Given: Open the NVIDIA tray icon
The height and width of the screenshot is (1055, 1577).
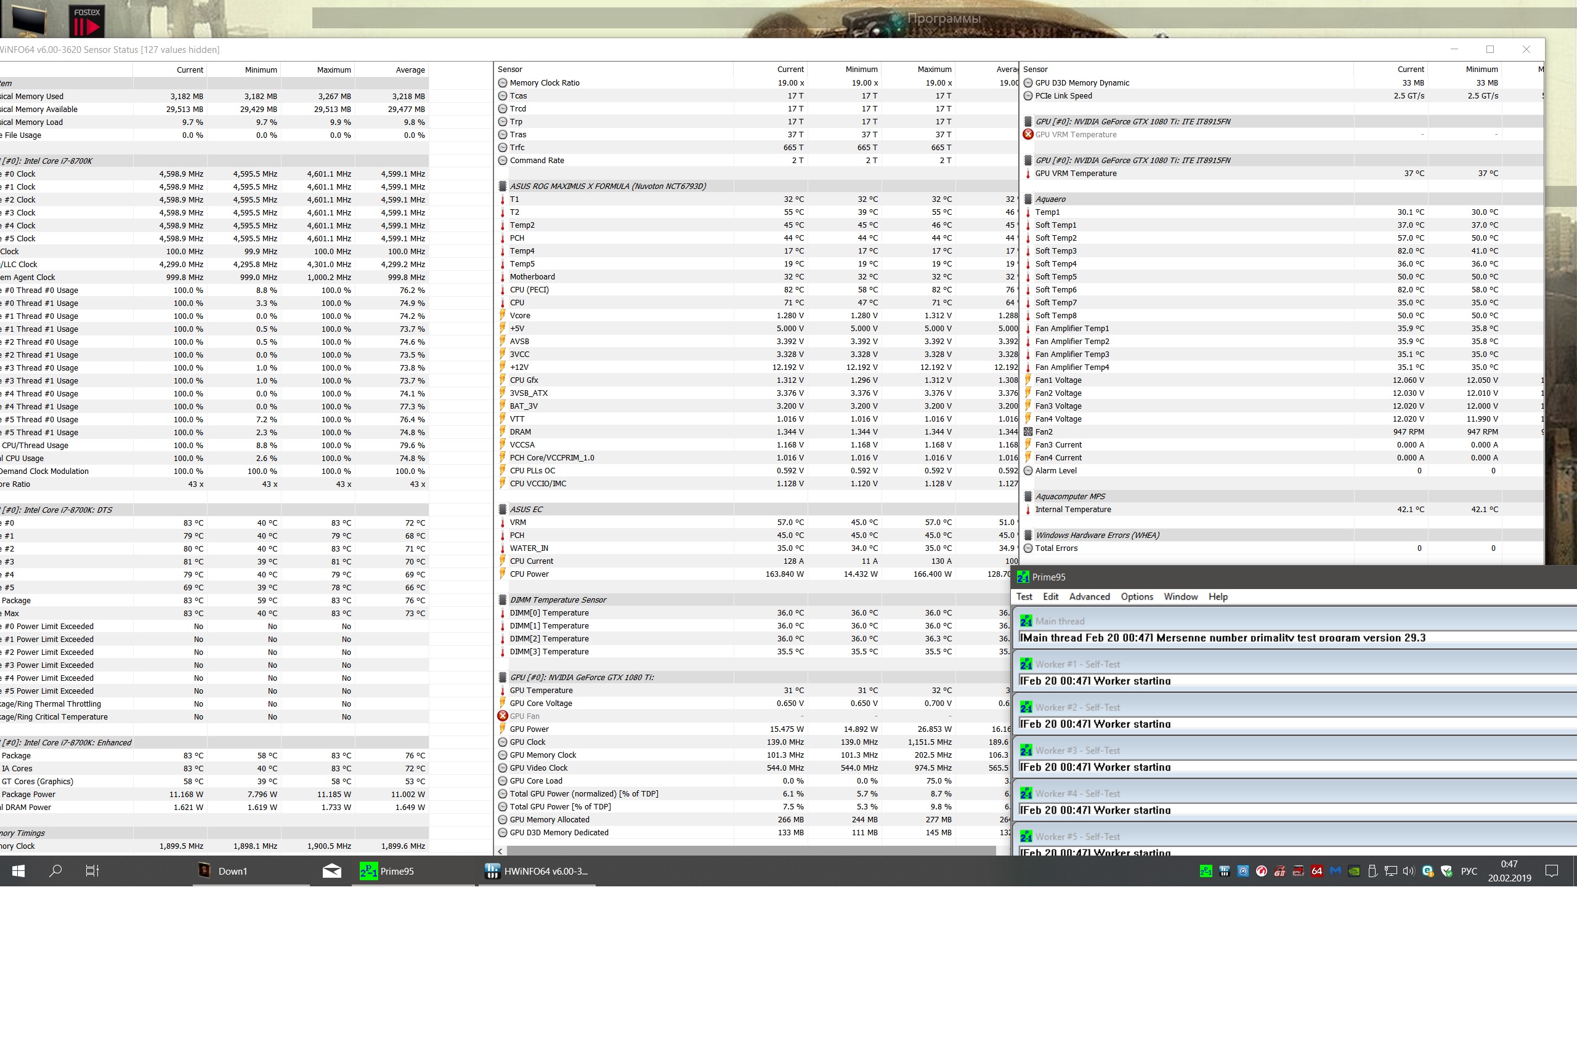Looking at the screenshot, I should (x=1354, y=872).
